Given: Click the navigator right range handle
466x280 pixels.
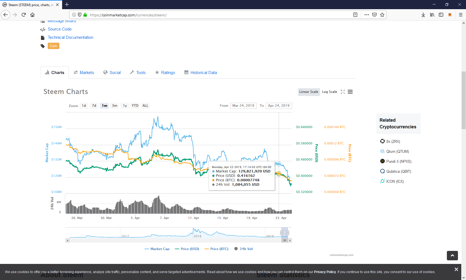Looking at the screenshot, I should 288,233.
